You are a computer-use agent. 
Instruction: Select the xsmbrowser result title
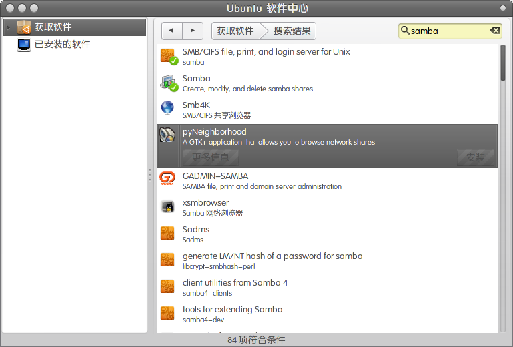[x=205, y=203]
